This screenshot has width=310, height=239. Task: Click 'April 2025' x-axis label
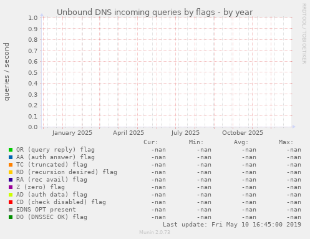(128, 133)
